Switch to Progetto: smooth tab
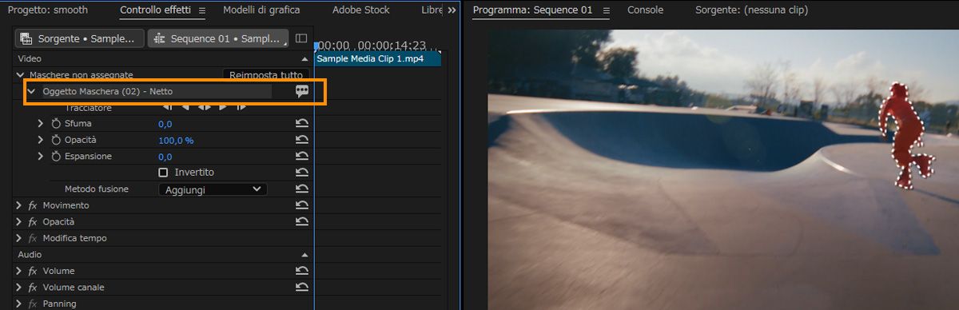The image size is (959, 310). pyautogui.click(x=48, y=10)
